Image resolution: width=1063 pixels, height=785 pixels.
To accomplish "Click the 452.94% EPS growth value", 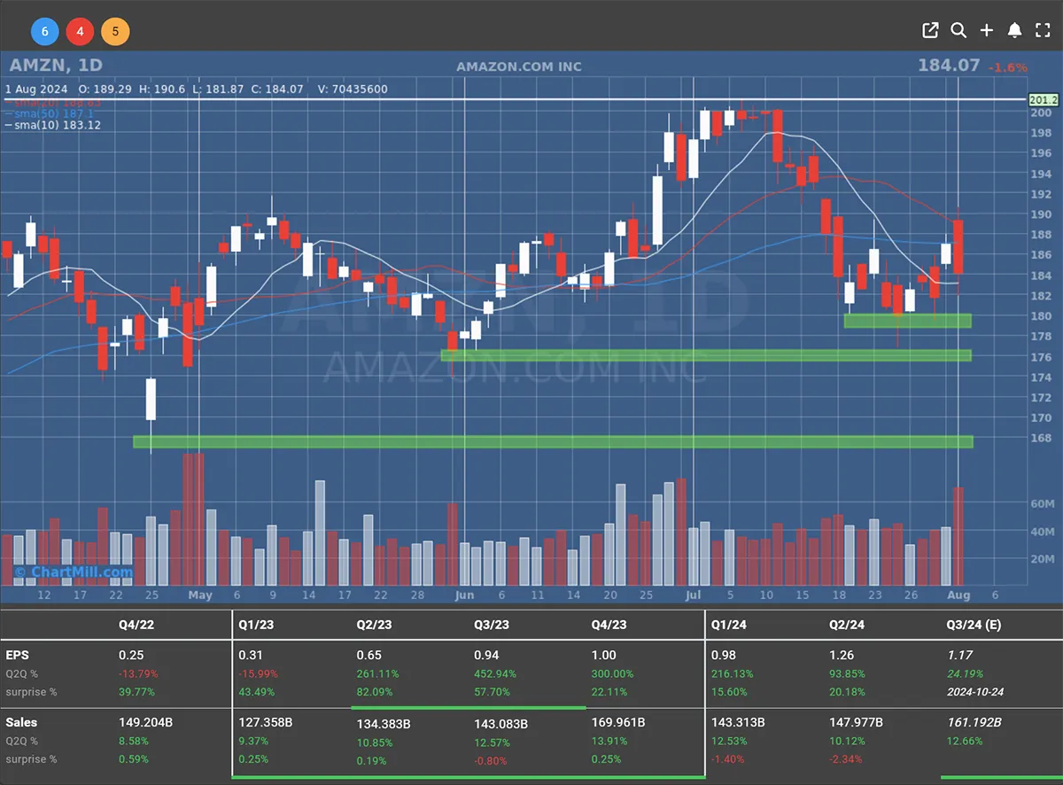I will [x=495, y=673].
